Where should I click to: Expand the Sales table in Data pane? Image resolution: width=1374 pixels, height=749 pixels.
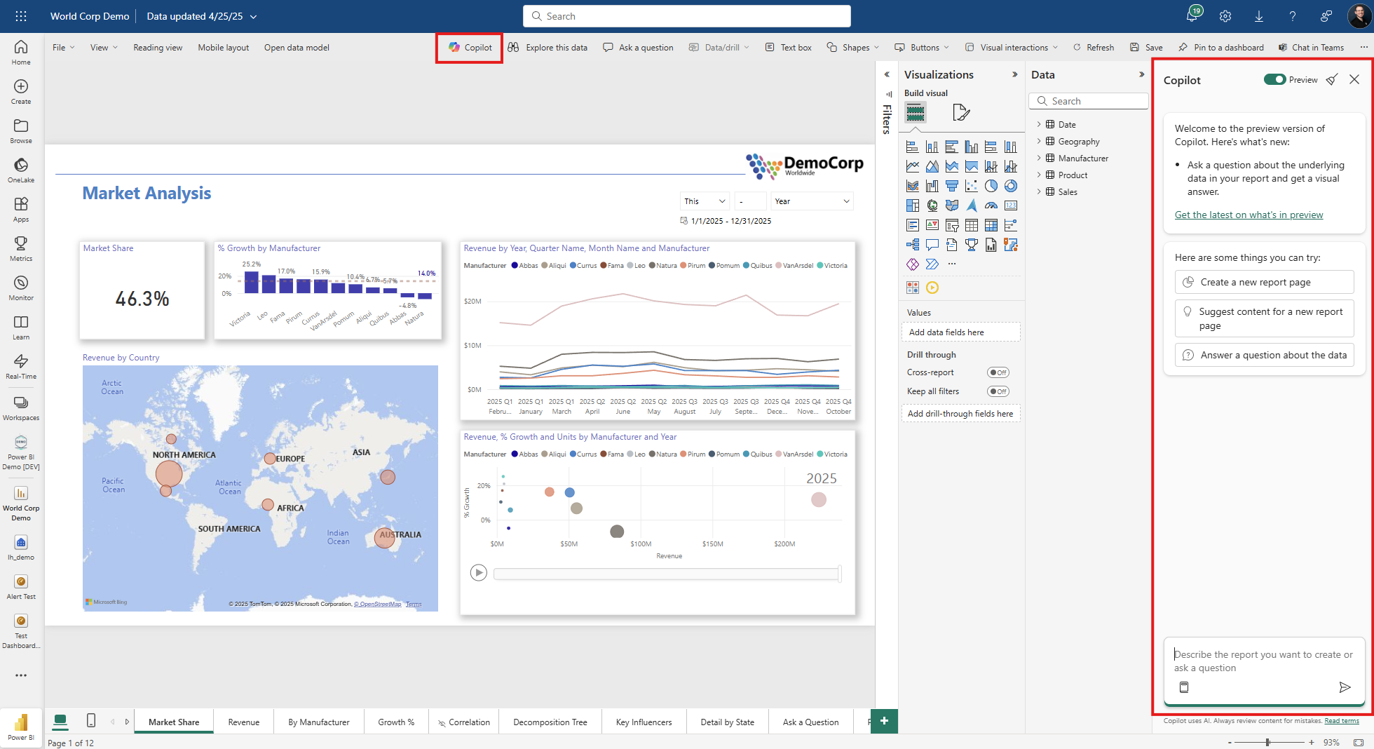(x=1039, y=192)
